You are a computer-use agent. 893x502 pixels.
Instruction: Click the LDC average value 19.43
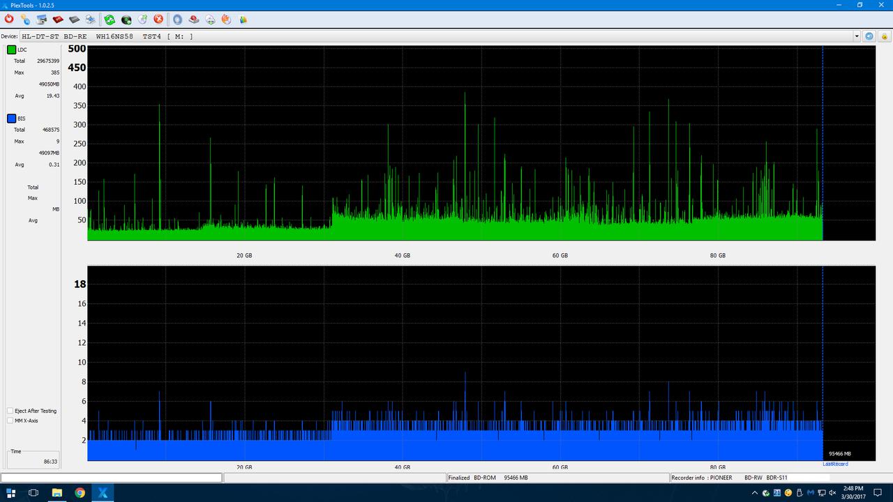point(53,96)
